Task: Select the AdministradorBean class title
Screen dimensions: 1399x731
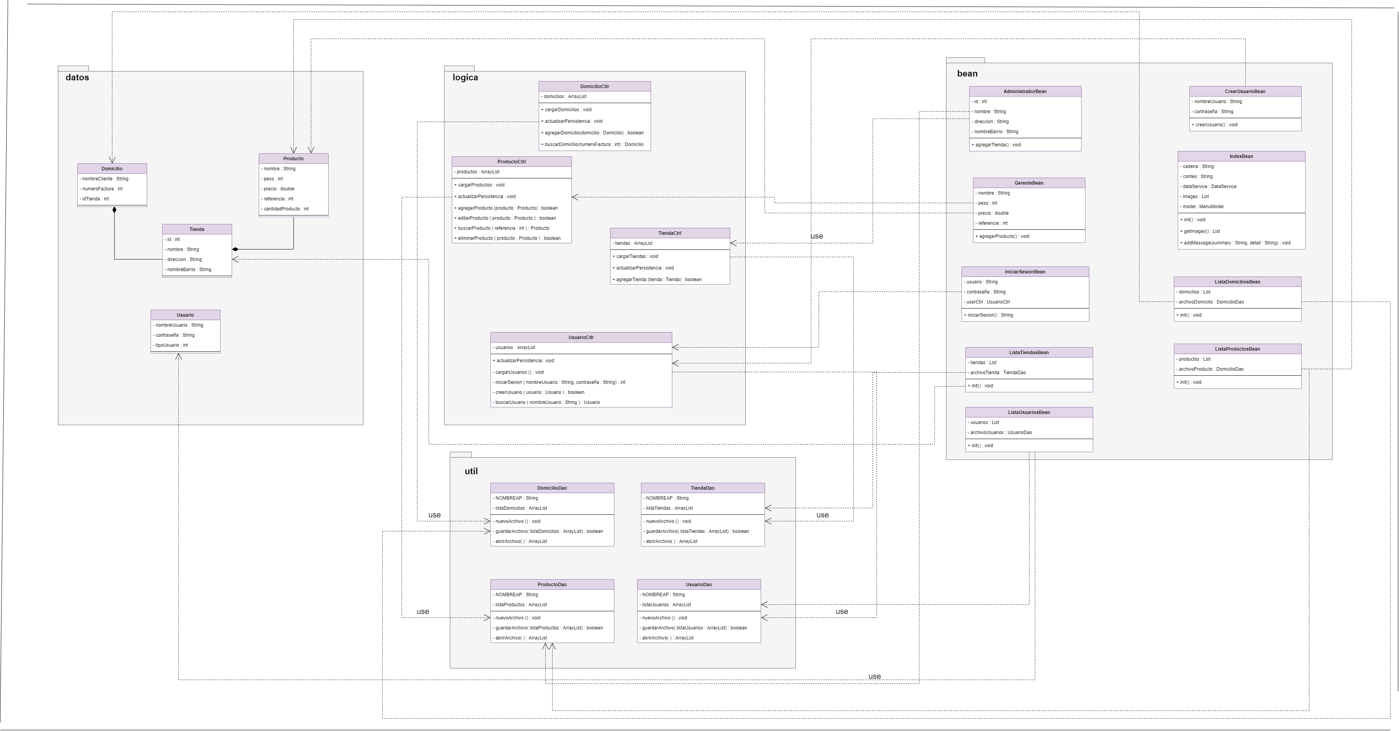Action: point(1025,91)
